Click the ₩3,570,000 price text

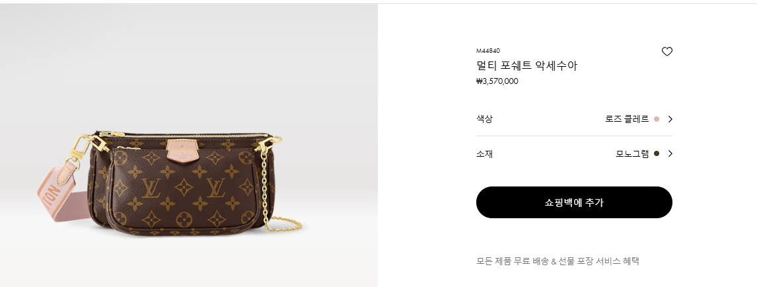pos(497,81)
